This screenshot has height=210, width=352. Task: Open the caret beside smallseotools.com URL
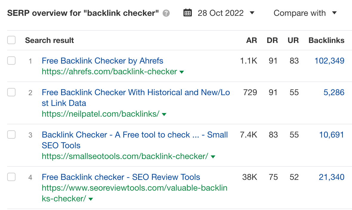(x=213, y=156)
